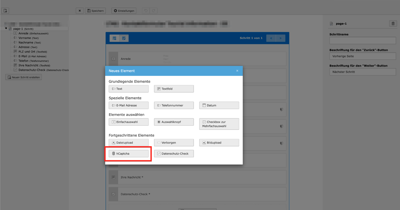Click Neuen Schritt erstellen button
The height and width of the screenshot is (210, 400).
[x=24, y=77]
